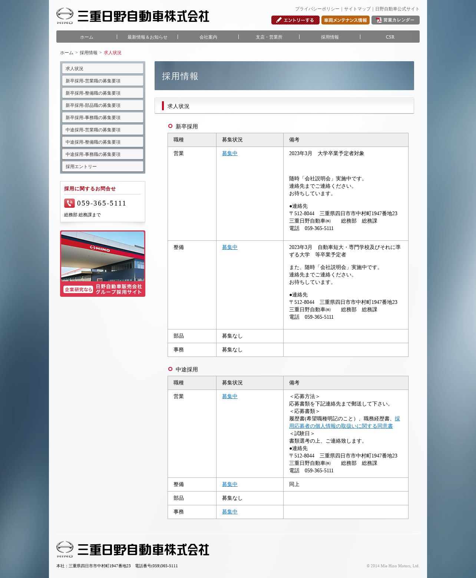476x578 pixels.
Task: Click 募集なし in 新卒採用 部品 row
Action: (x=232, y=336)
